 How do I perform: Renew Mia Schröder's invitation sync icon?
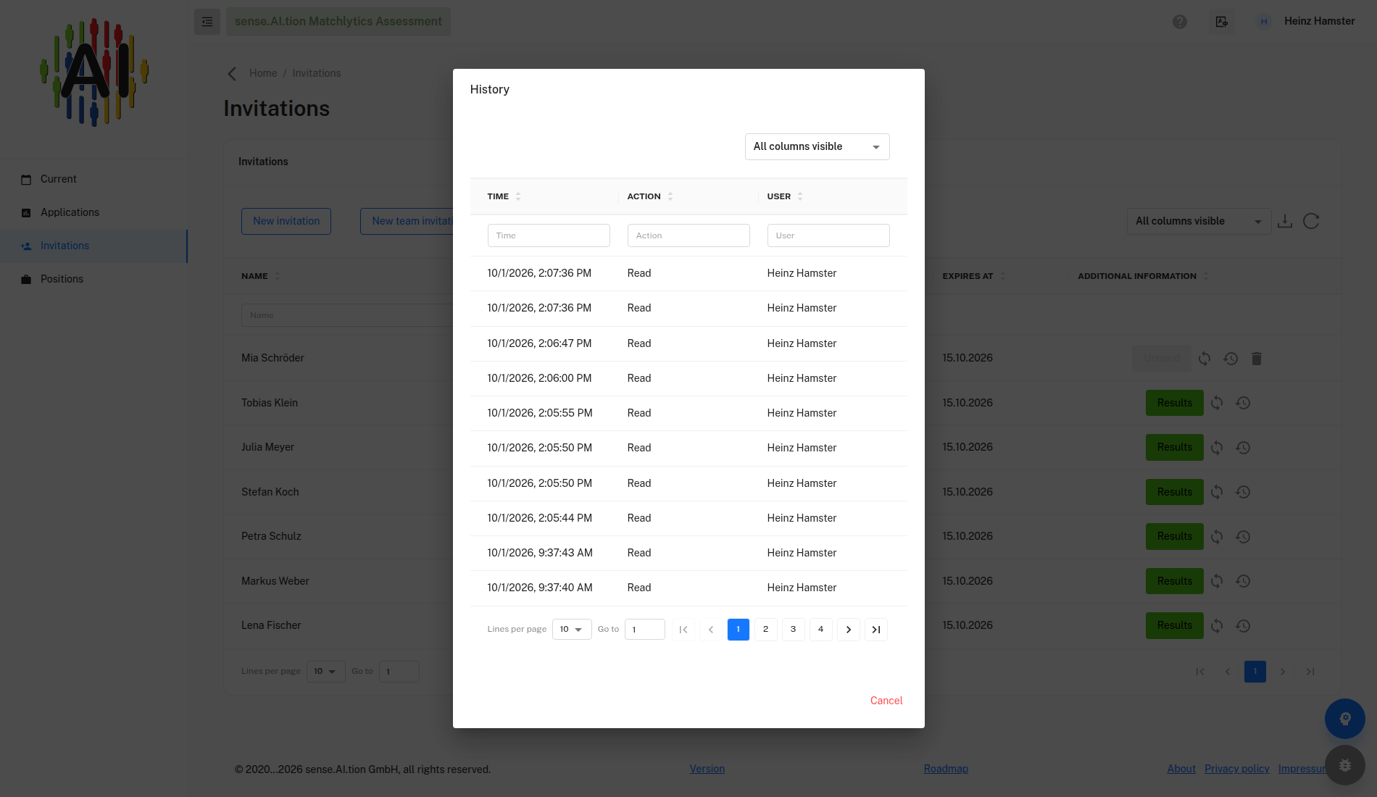point(1205,359)
